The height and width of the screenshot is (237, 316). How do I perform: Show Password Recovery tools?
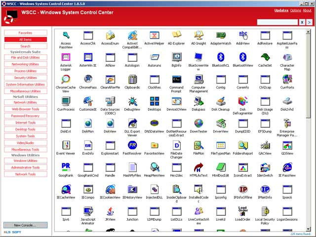(x=26, y=116)
